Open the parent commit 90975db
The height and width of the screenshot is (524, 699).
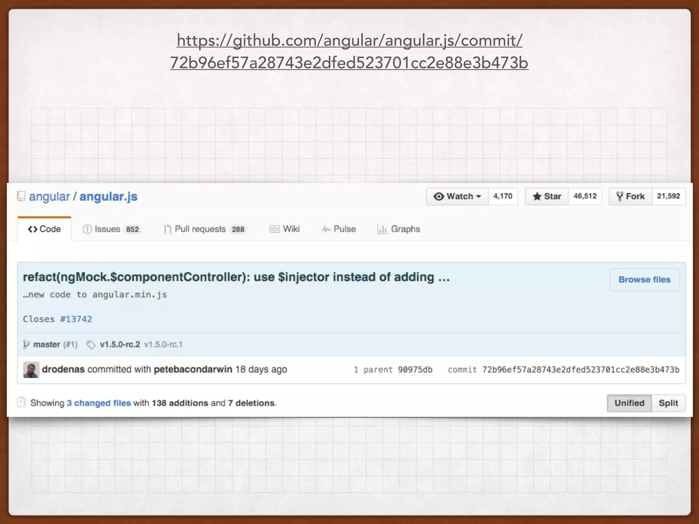[415, 370]
